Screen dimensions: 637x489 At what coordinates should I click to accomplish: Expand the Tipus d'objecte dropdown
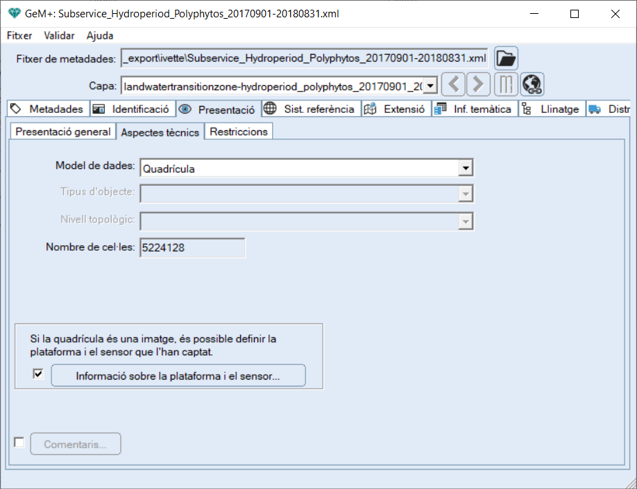[x=466, y=194]
